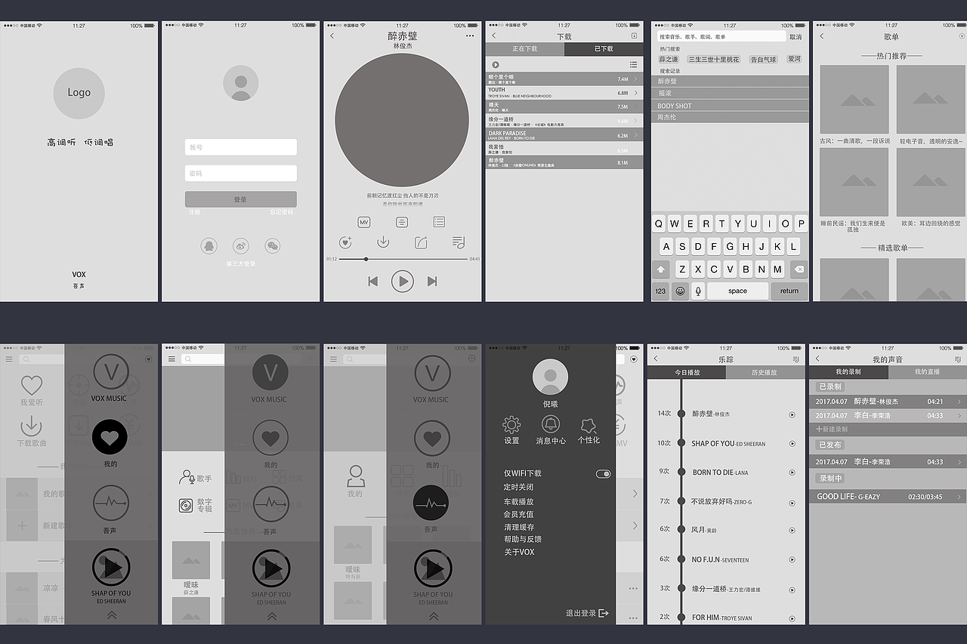Click play-all icon in 下载 screen

pos(496,65)
